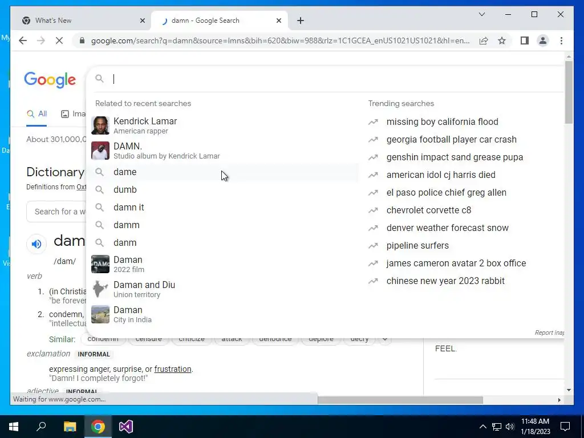The width and height of the screenshot is (584, 438).
Task: Switch to the Images tab
Action: (x=74, y=114)
